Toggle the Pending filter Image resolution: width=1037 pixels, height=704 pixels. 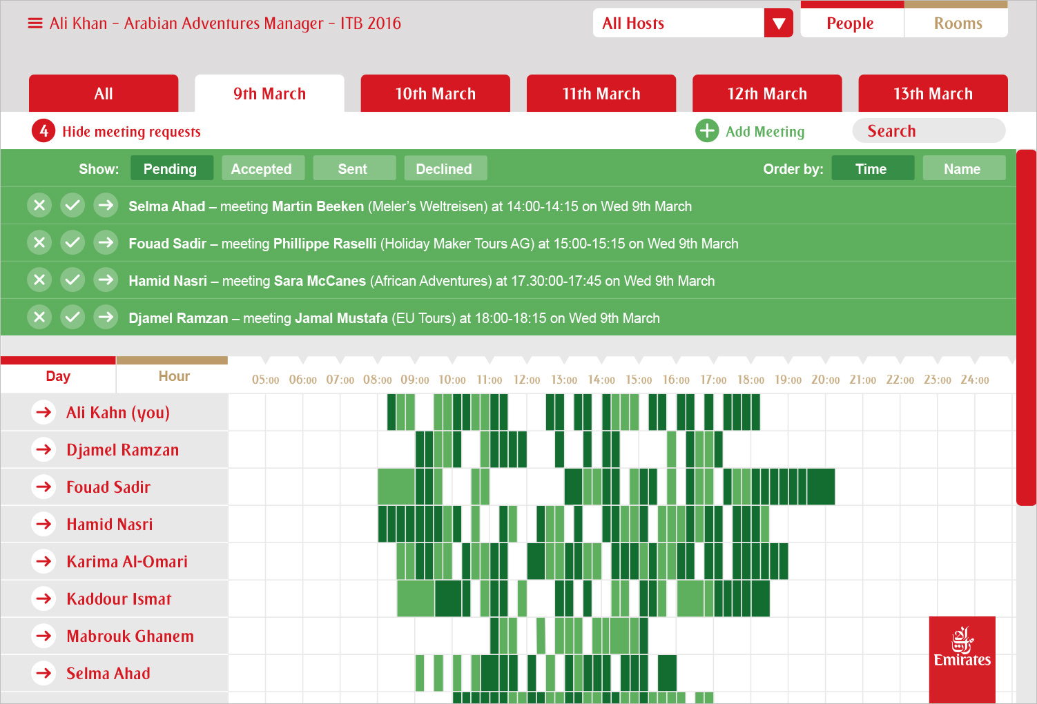point(171,168)
